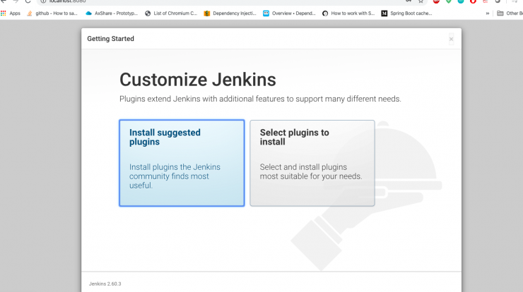Expand the hidden bookmarks overflow chevron
The height and width of the screenshot is (292, 523).
488,13
